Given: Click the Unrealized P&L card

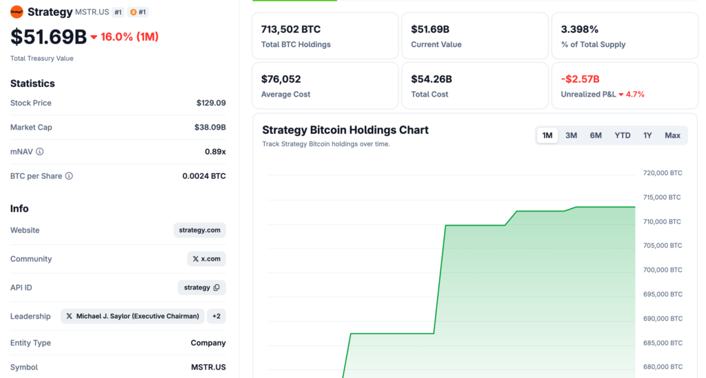Looking at the screenshot, I should click(x=625, y=86).
